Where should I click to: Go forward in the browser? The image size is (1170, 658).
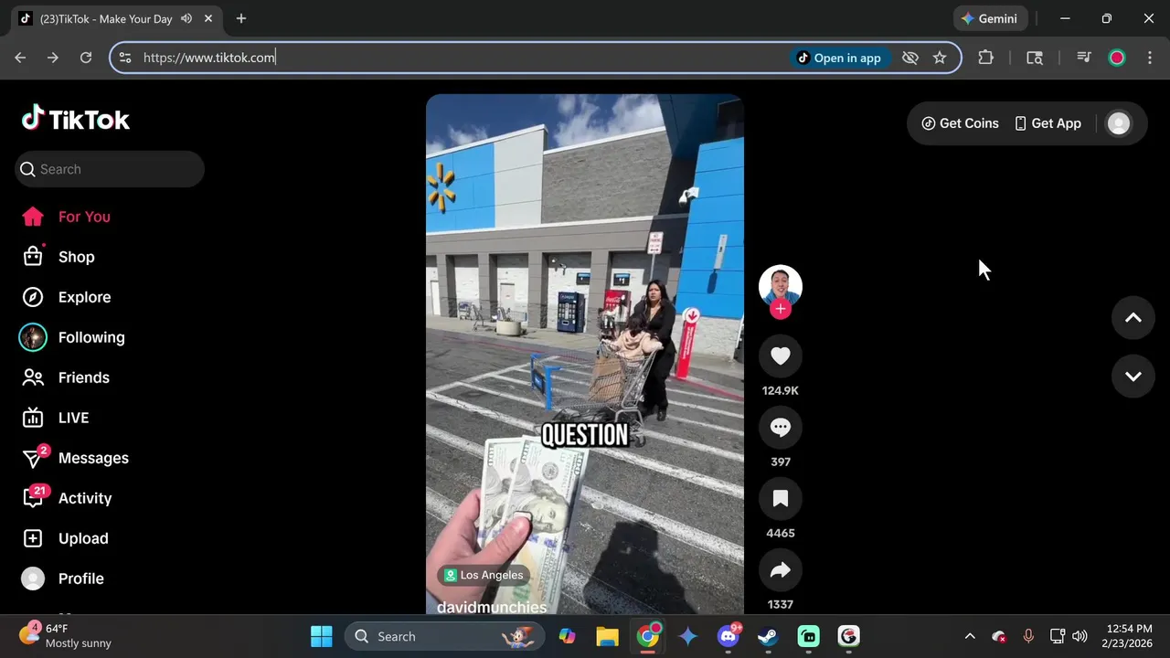tap(53, 58)
